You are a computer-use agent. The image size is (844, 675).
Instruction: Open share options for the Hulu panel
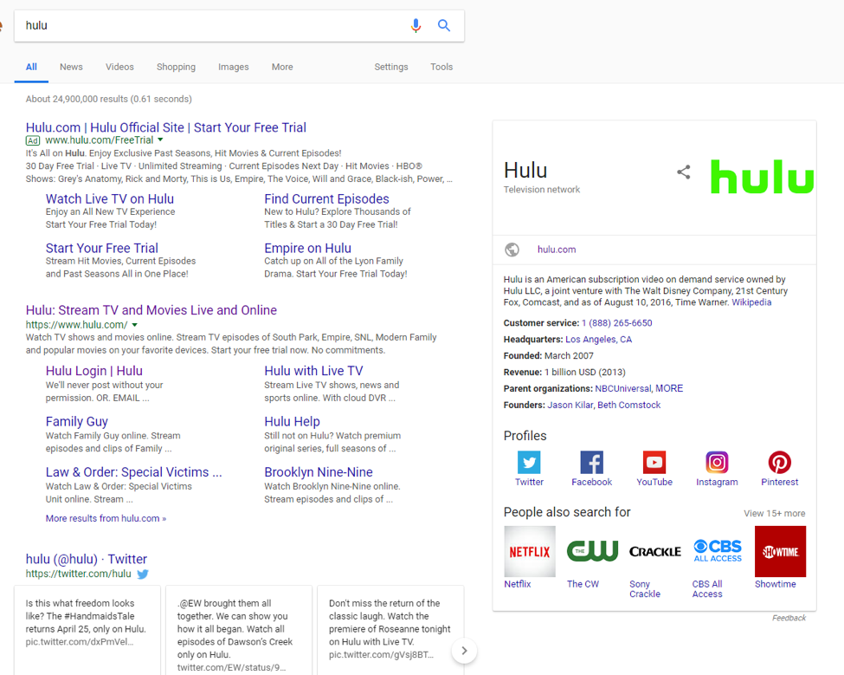[684, 172]
